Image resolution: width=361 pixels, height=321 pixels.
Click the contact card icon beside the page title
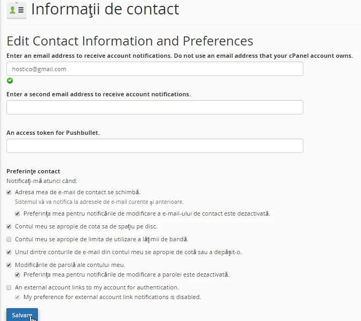coord(16,10)
